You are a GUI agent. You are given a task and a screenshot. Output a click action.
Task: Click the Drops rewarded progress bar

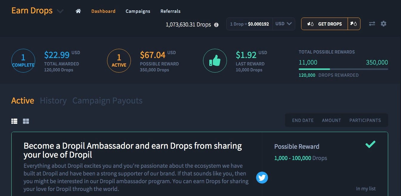pyautogui.click(x=343, y=69)
